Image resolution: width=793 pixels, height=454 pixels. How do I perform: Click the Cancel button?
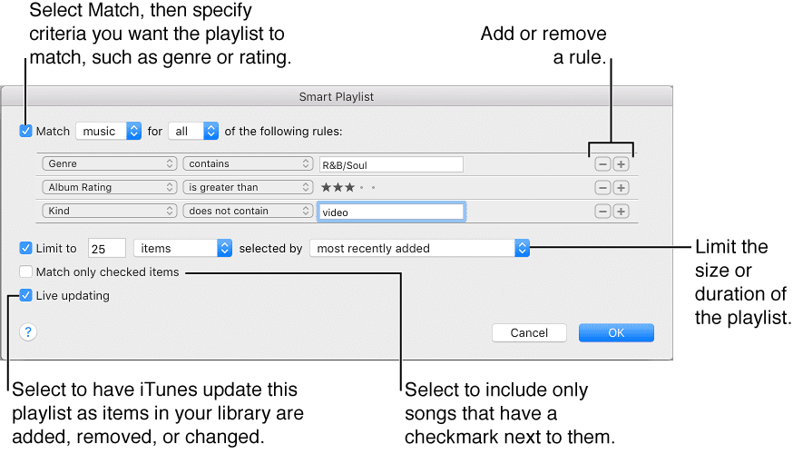click(529, 332)
